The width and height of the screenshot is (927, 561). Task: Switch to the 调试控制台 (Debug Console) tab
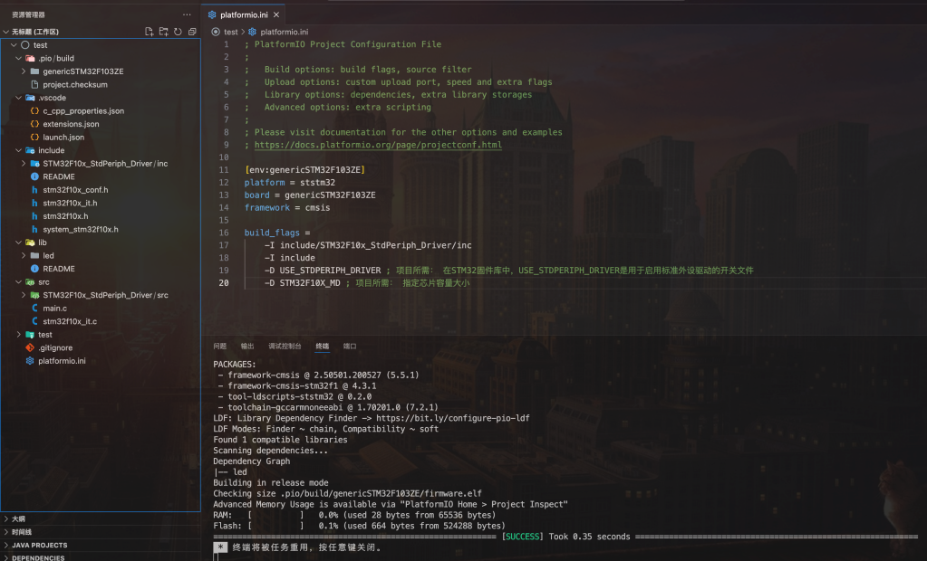click(285, 346)
